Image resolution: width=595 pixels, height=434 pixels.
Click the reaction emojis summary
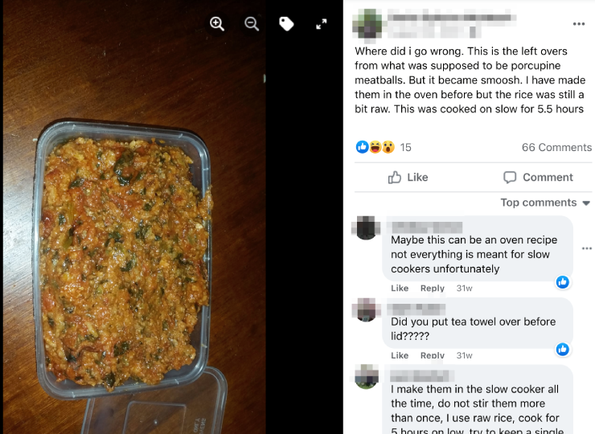(x=375, y=147)
